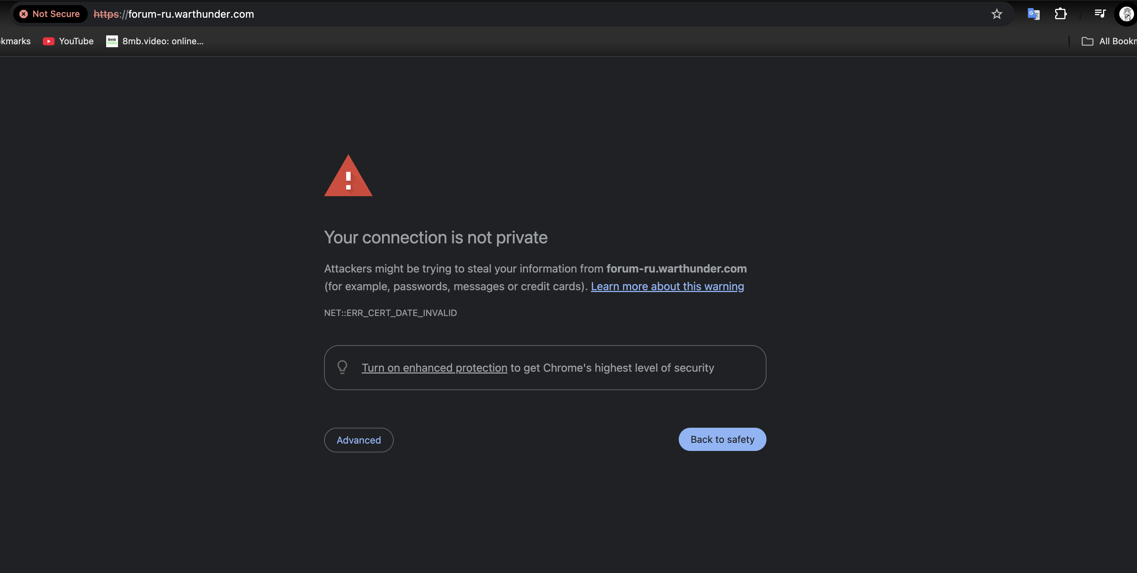The width and height of the screenshot is (1137, 573).
Task: Click the address bar URL forum-ru.warthunder.com
Action: 174,14
